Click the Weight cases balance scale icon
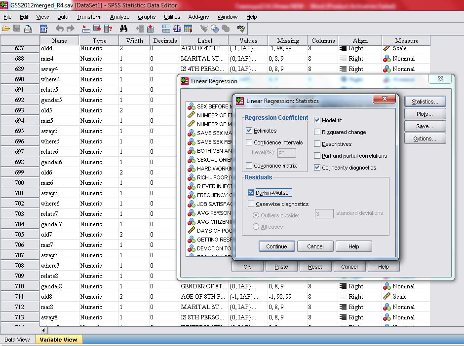The height and width of the screenshot is (346, 464). click(x=177, y=29)
